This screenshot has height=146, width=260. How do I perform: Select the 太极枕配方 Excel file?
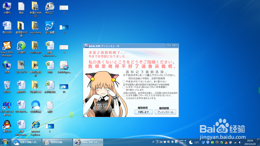[x=50, y=87]
